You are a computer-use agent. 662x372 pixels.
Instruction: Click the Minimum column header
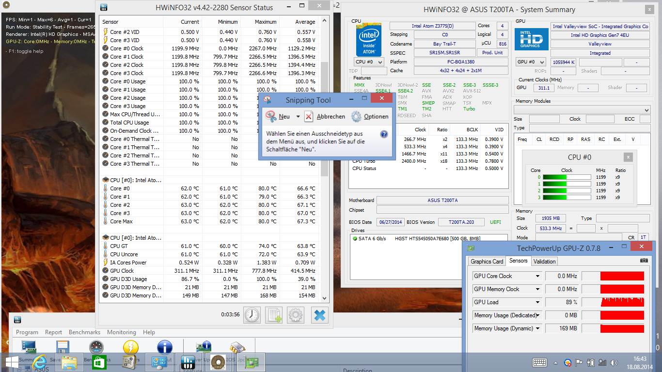click(x=221, y=22)
